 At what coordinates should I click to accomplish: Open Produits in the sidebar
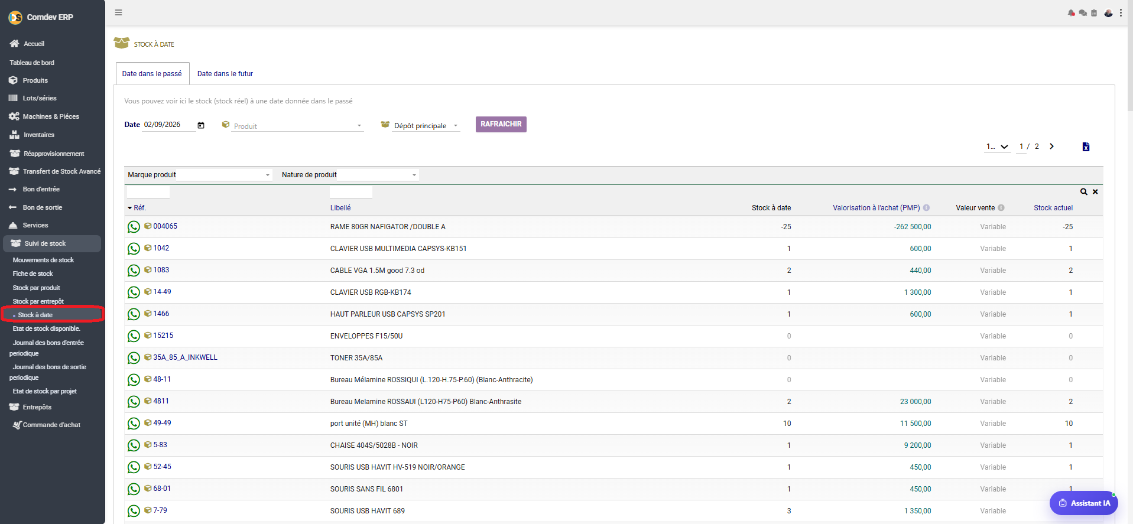(35, 80)
